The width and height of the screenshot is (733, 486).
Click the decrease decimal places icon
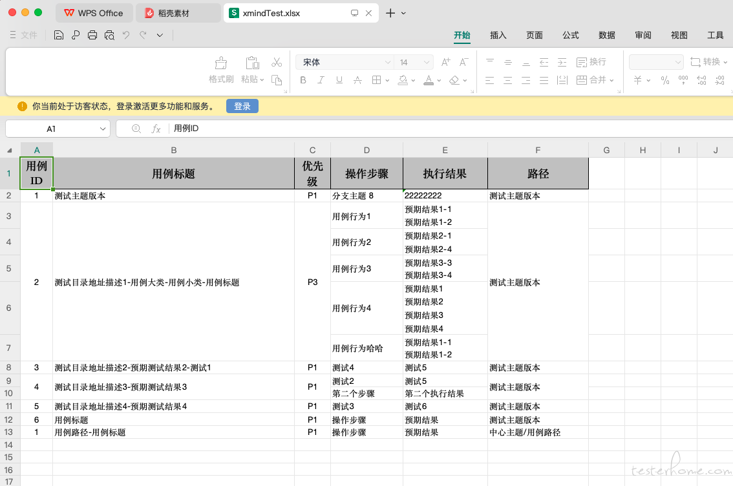tap(720, 80)
